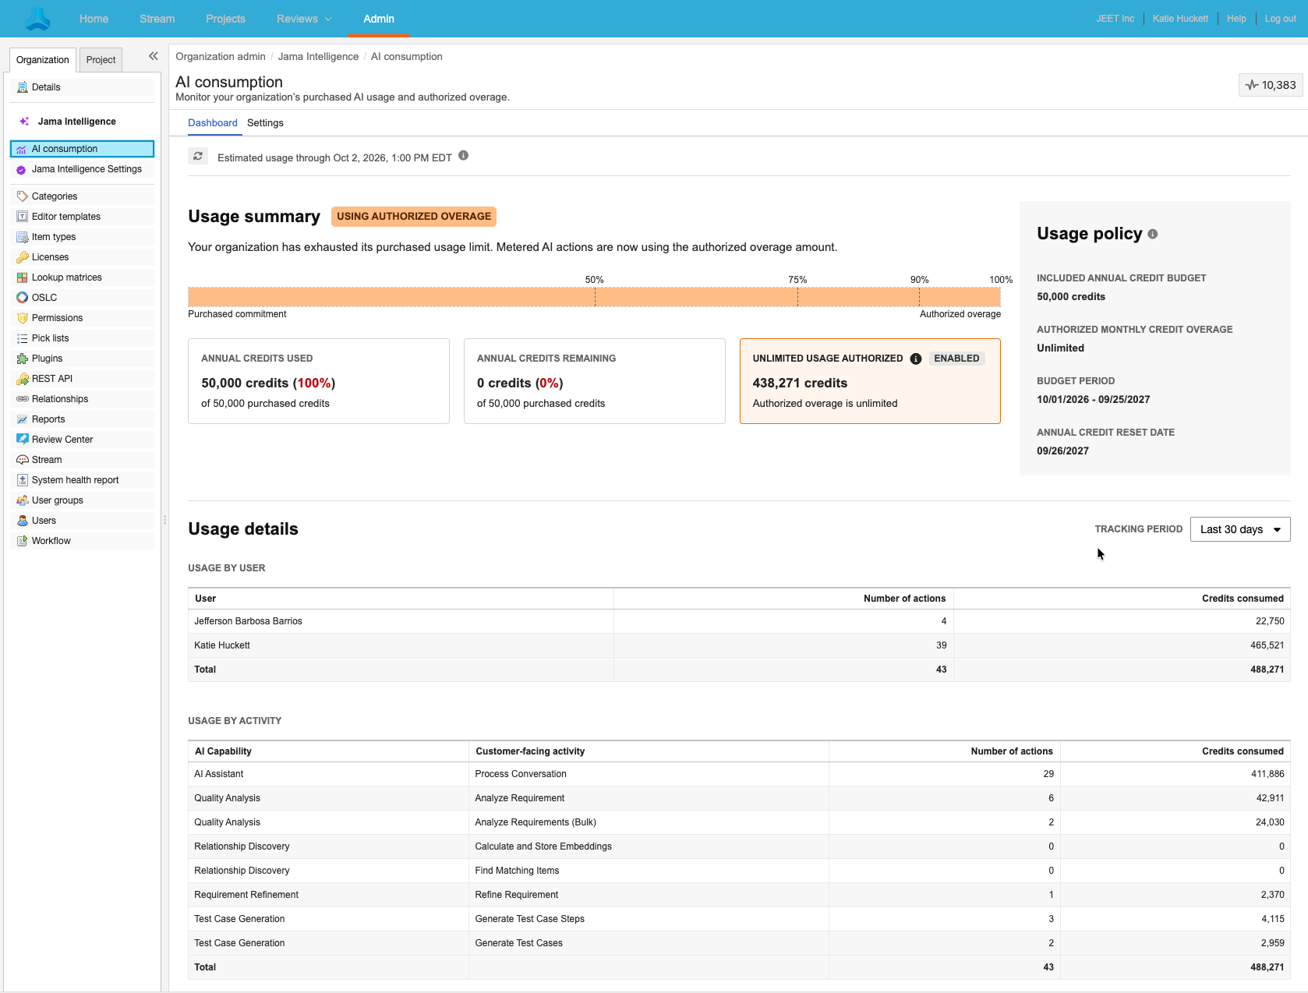View info on Unlimited Usage Authorized
Viewport: 1308px width, 993px height.
click(x=916, y=359)
